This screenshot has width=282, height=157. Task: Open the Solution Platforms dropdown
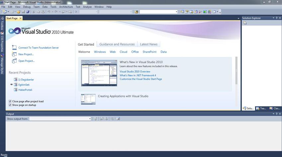(131, 12)
